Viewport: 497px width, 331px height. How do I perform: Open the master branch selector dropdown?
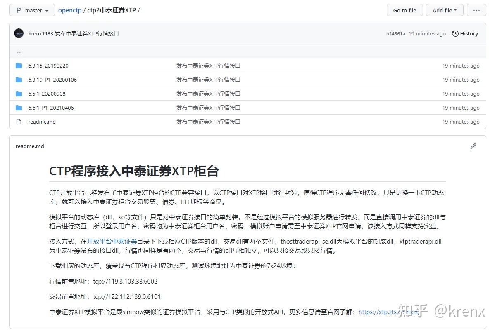pos(32,10)
